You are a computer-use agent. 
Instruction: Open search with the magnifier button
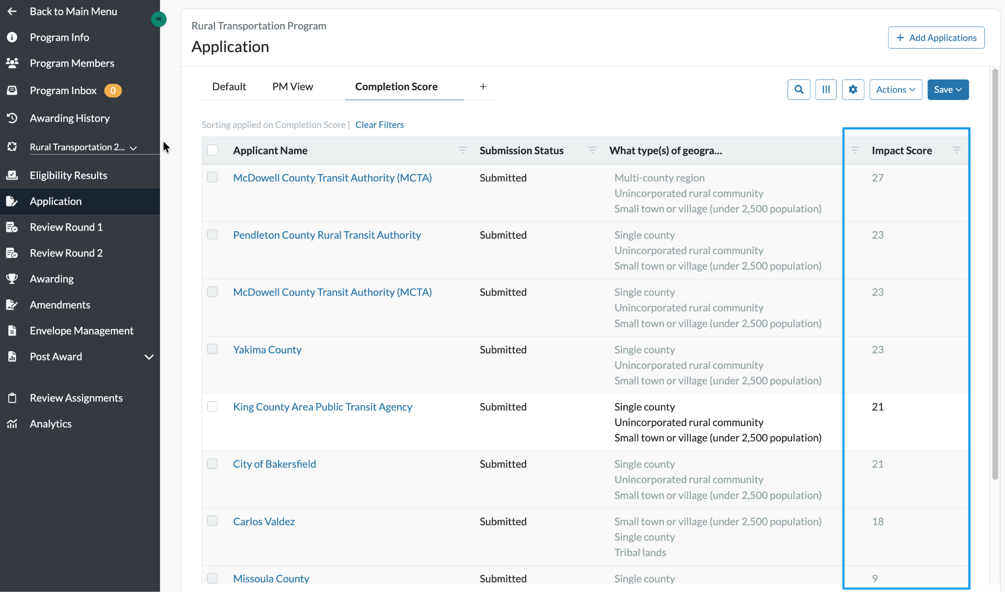click(799, 90)
